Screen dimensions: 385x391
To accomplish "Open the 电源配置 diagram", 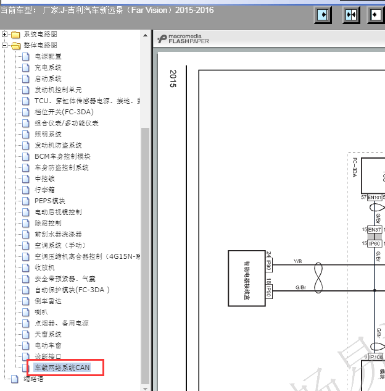I will (x=48, y=57).
